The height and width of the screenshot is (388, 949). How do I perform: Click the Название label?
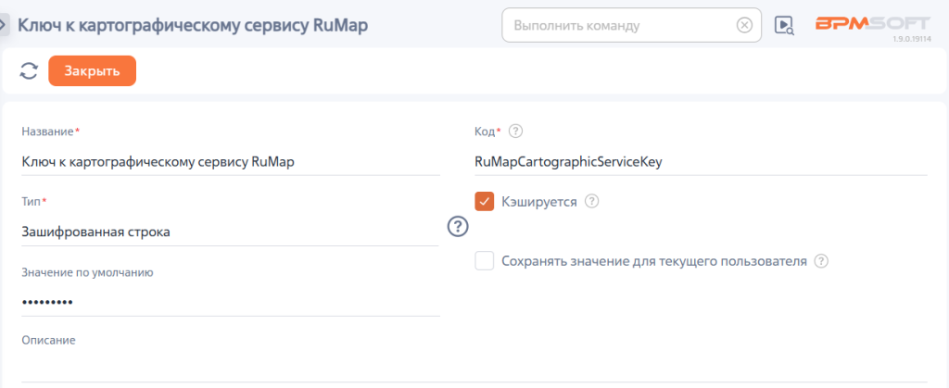(48, 131)
